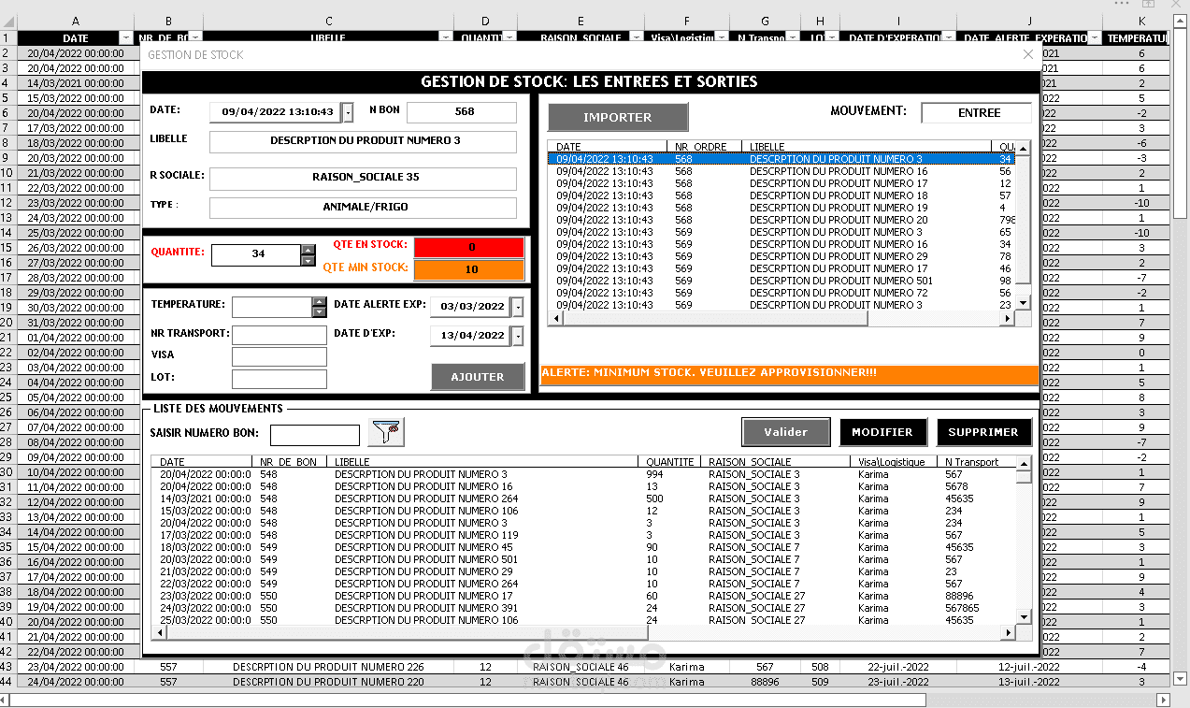Click the RAISON_SOCIALE header in the movements list
The height and width of the screenshot is (708, 1190).
pyautogui.click(x=776, y=462)
